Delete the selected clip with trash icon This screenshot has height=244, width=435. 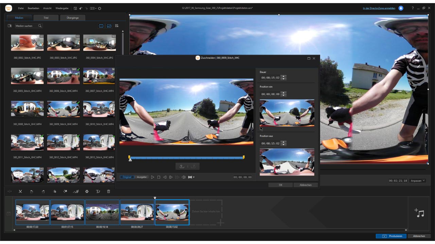(109, 191)
